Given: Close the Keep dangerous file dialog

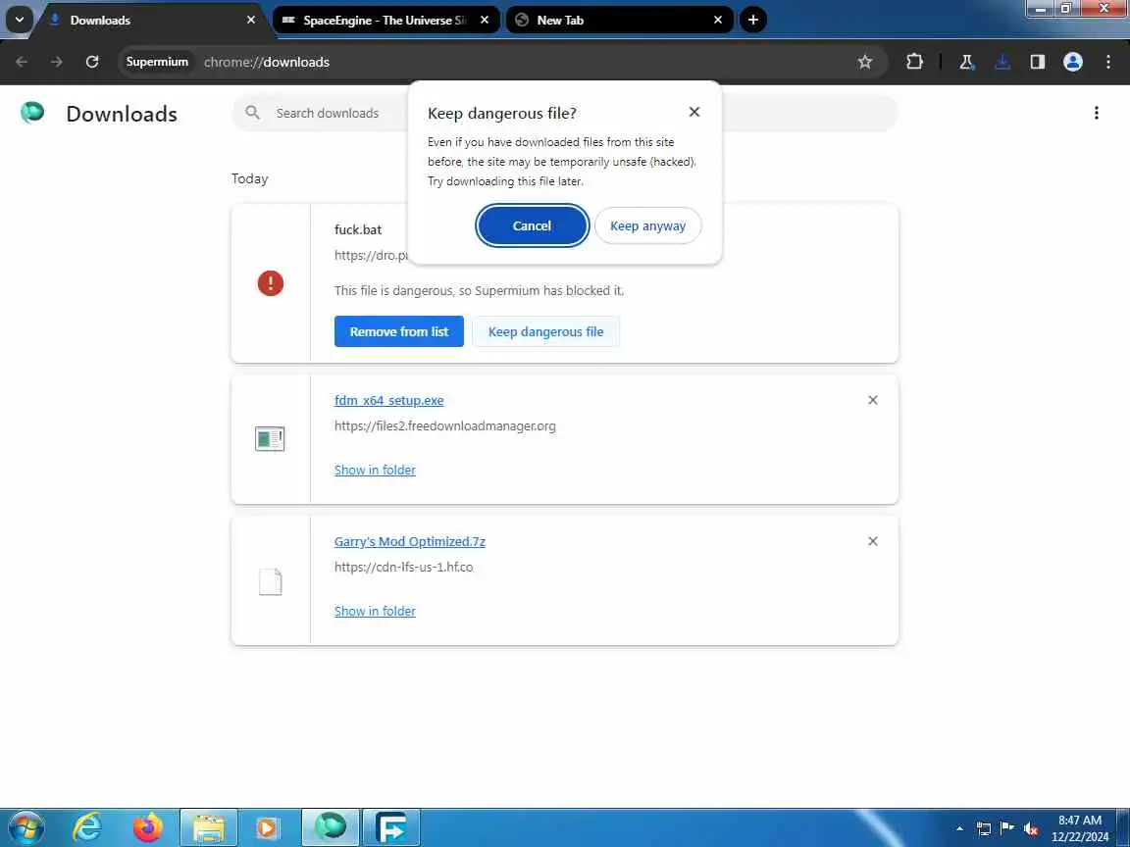Looking at the screenshot, I should tap(694, 112).
